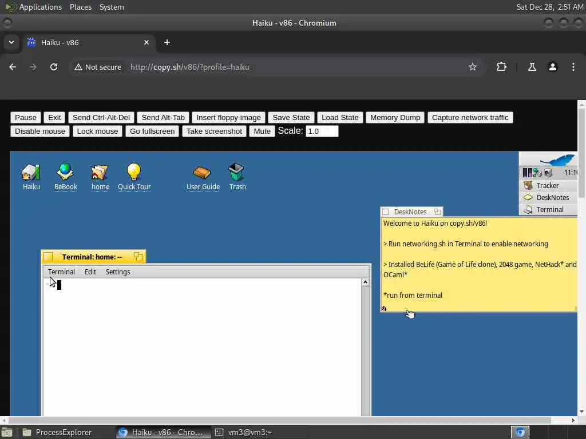Viewport: 586px width, 439px height.
Task: Expand the tab search dropdown arrow
Action: coord(11,42)
